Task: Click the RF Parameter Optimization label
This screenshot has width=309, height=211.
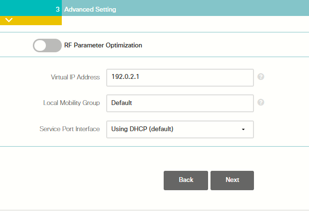Action: pyautogui.click(x=103, y=45)
